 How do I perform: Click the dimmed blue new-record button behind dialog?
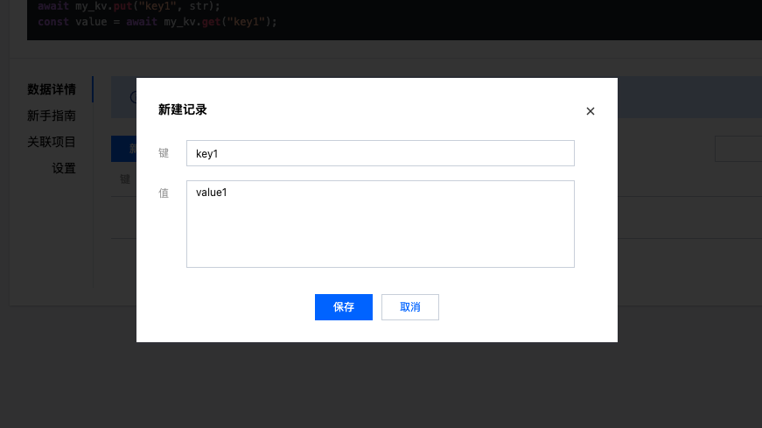click(x=124, y=149)
